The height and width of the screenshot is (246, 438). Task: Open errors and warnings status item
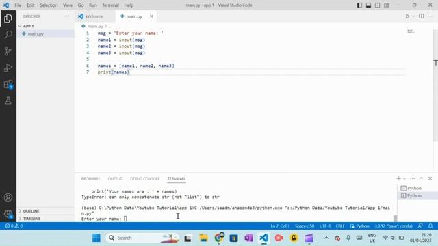[14, 226]
